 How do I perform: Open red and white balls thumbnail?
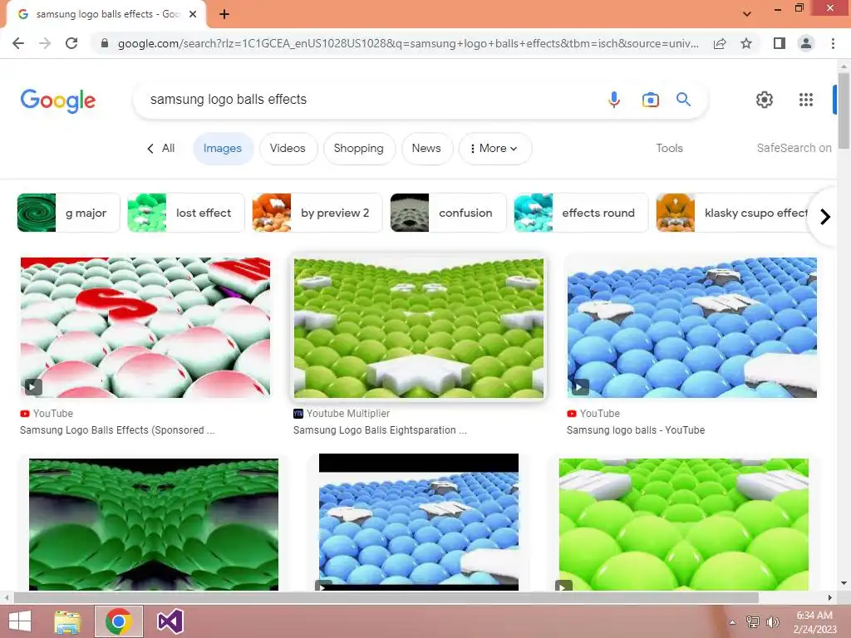(x=145, y=327)
